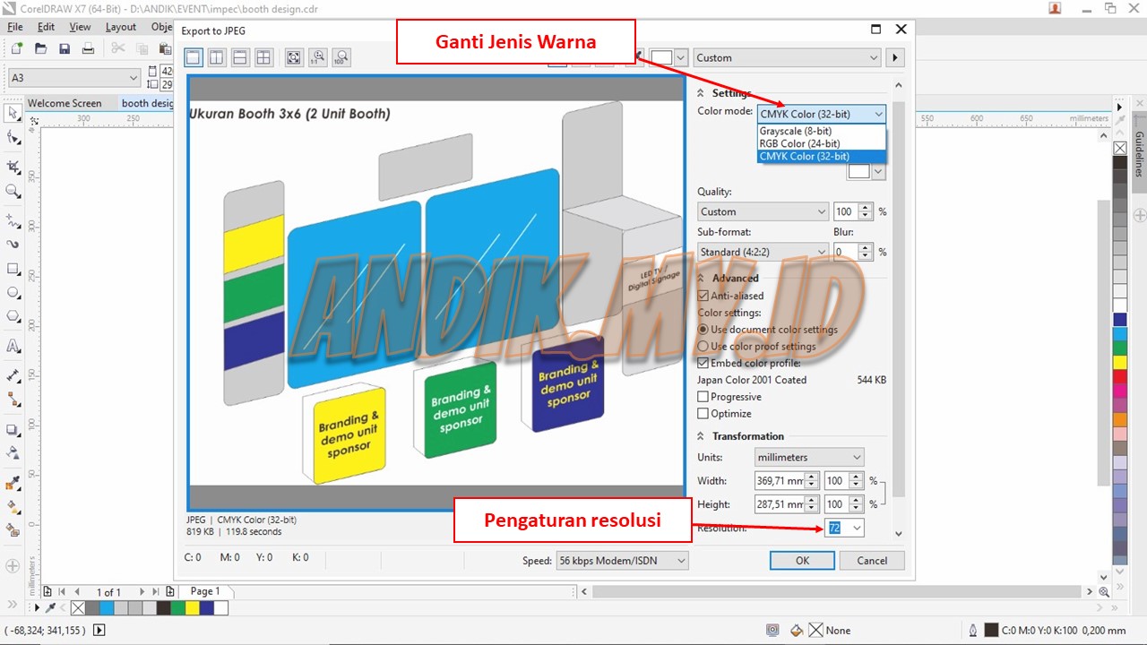Select the Ellipse tool

[13, 293]
